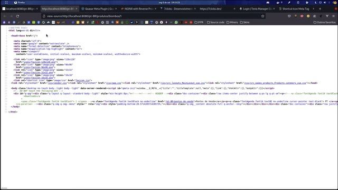This screenshot has height=190, width=338.
Task: Open the Firefox hamburger menu
Action: tap(333, 16)
